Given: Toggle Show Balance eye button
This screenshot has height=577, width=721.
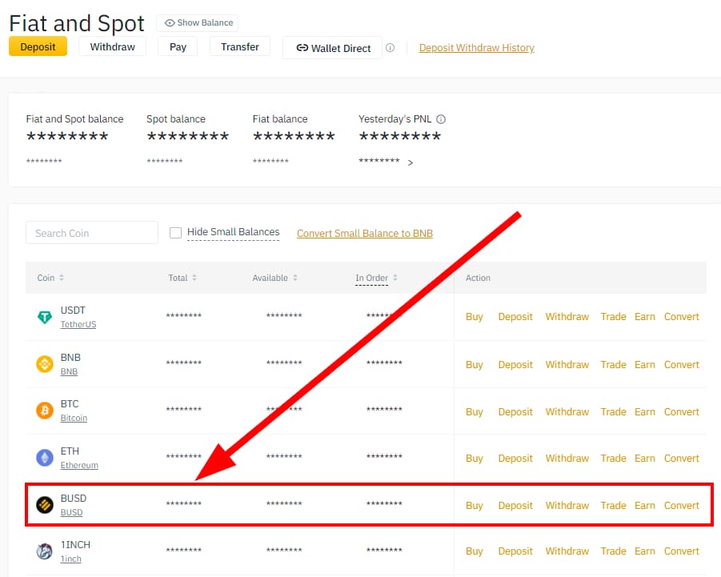Looking at the screenshot, I should pyautogui.click(x=198, y=22).
